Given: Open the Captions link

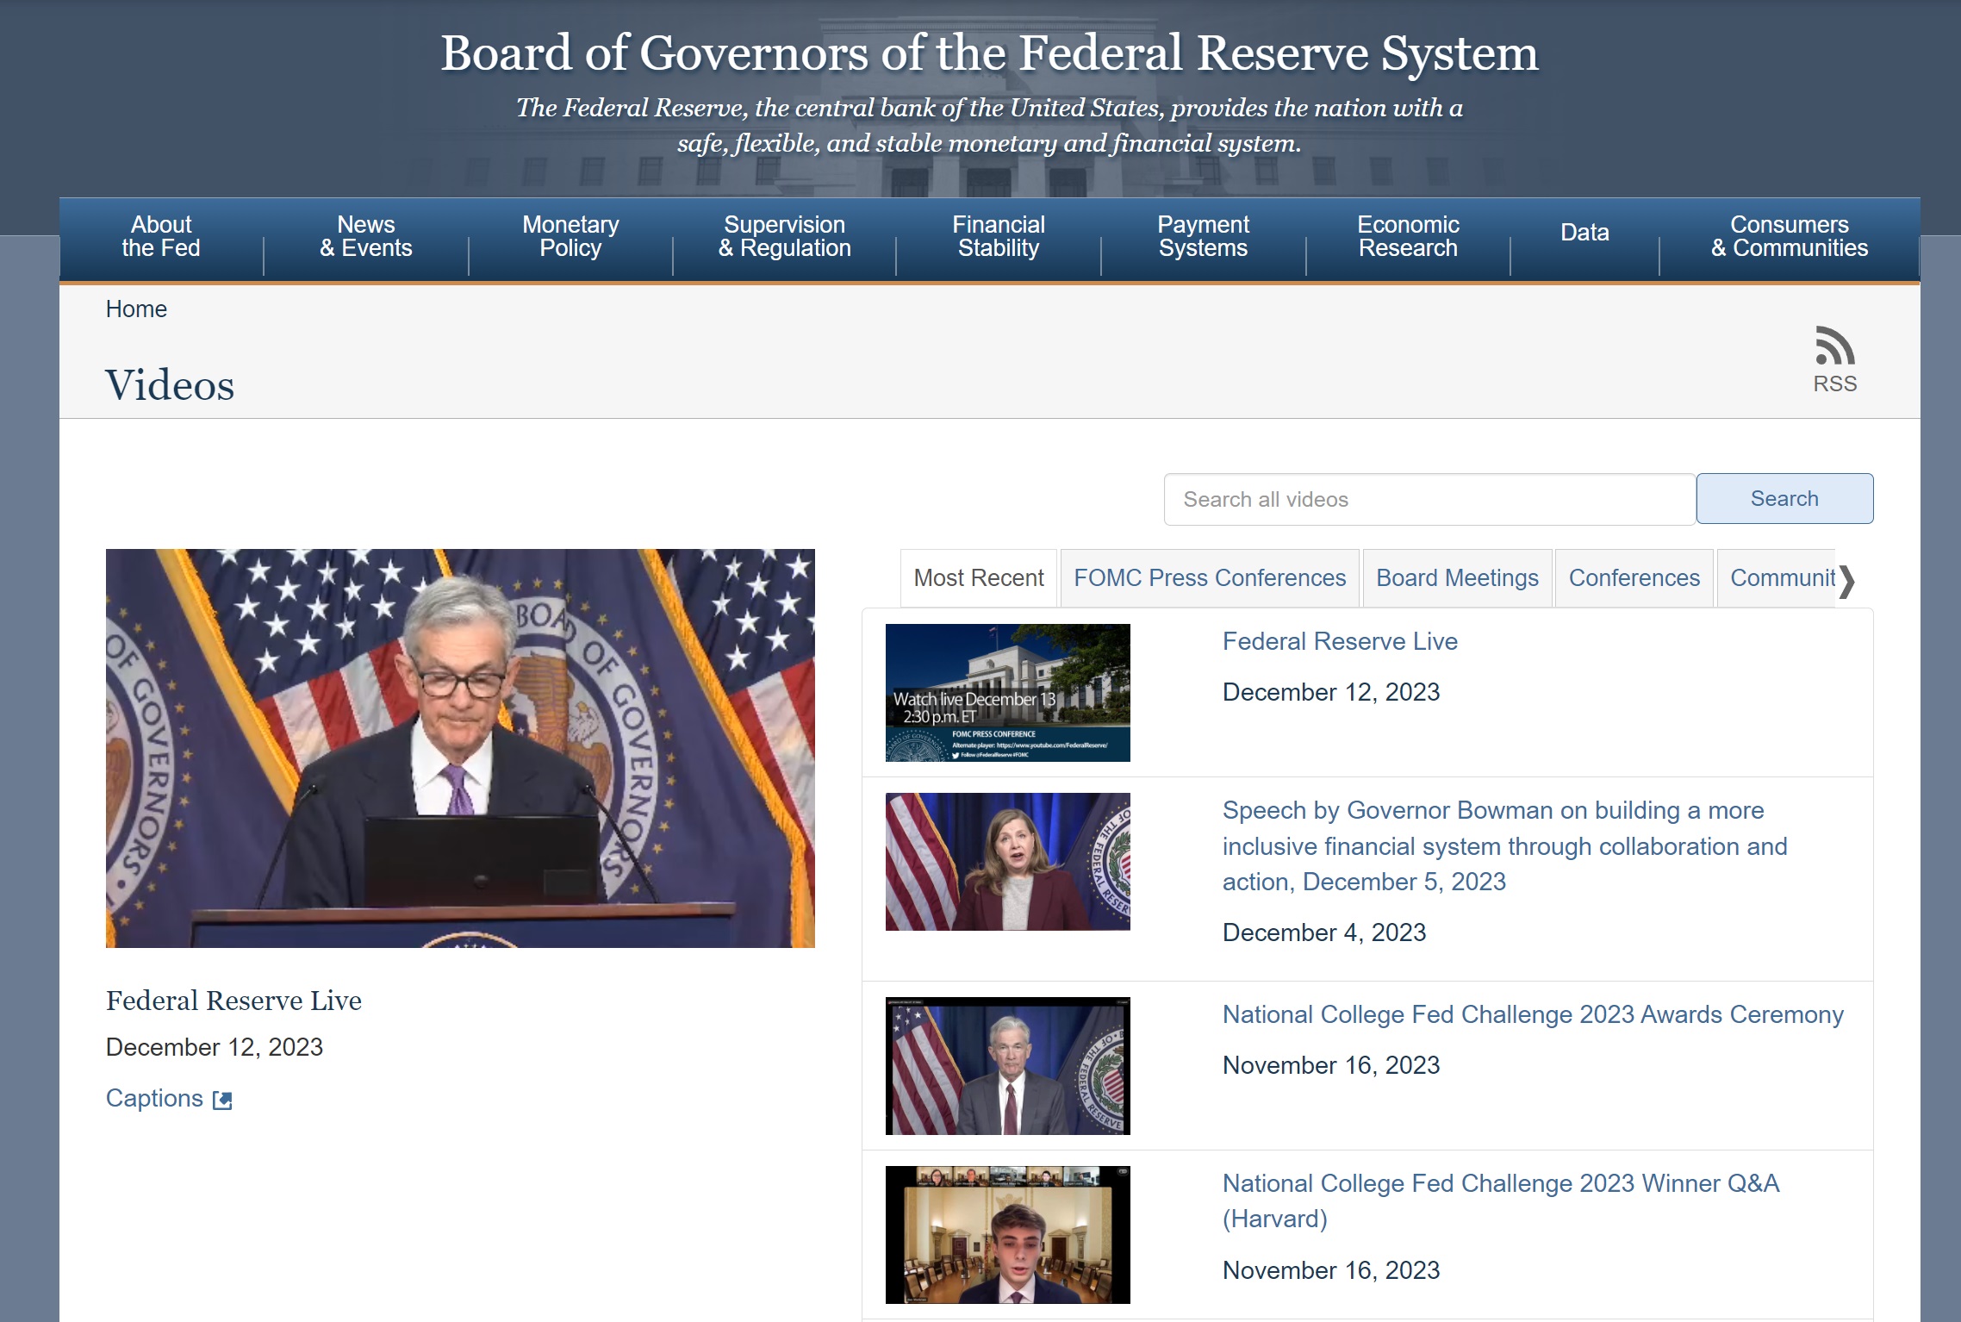Looking at the screenshot, I should [x=155, y=1099].
